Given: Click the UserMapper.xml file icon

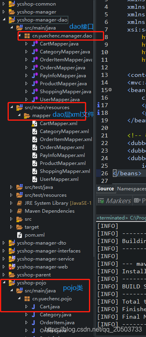Looking at the screenshot, I should pyautogui.click(x=34, y=179).
